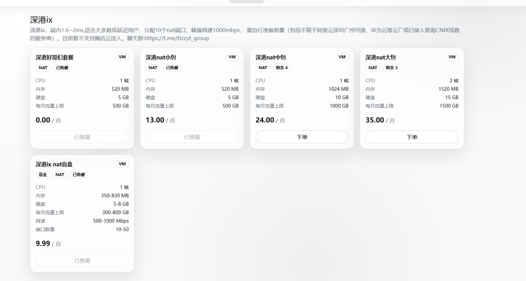Click 已售罄 button on 深港ix nat盲盒 card

[x=82, y=260]
